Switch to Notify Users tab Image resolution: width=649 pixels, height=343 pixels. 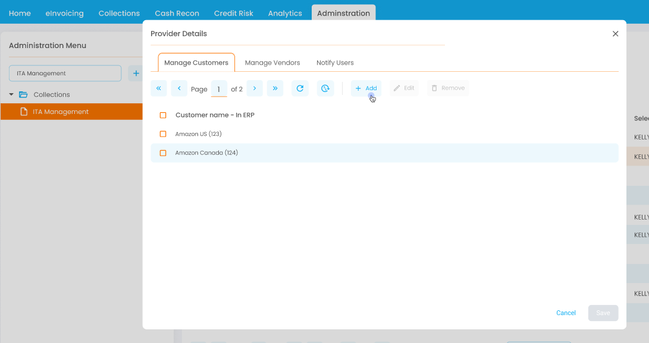coord(335,63)
